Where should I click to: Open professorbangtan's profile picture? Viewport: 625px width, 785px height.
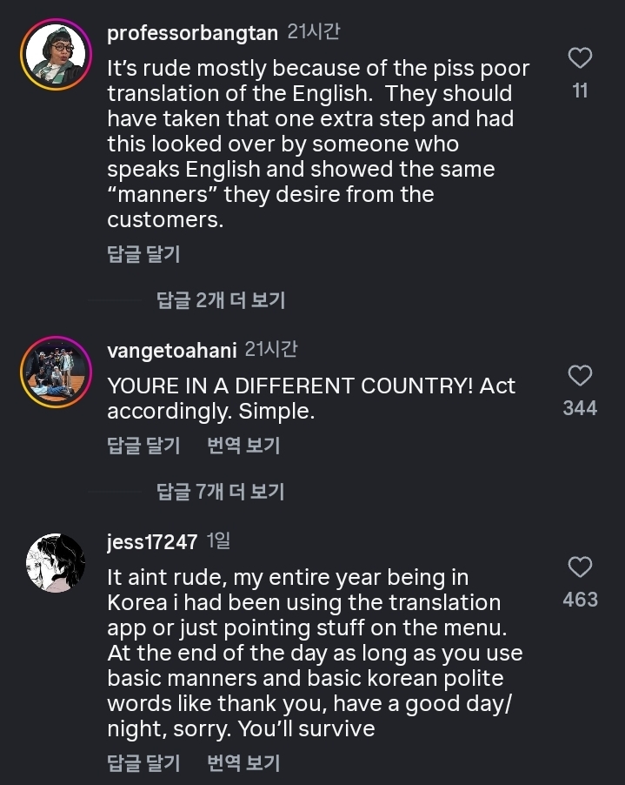(56, 55)
